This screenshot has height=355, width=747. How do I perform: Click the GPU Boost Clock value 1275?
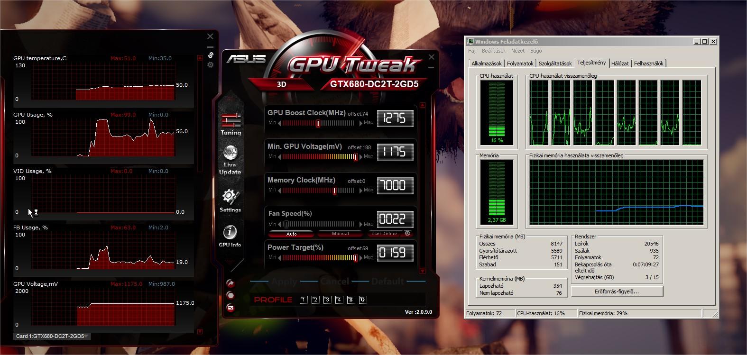(x=395, y=118)
